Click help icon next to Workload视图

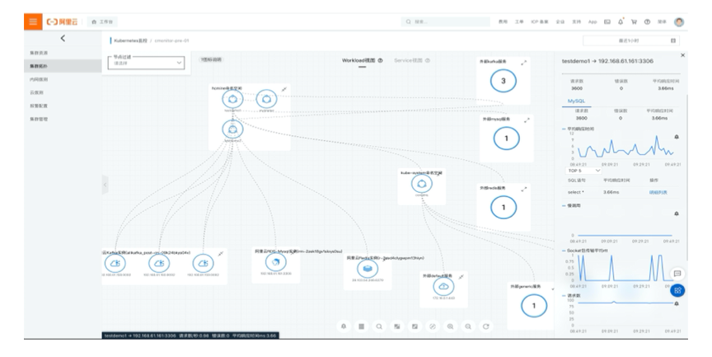(381, 60)
